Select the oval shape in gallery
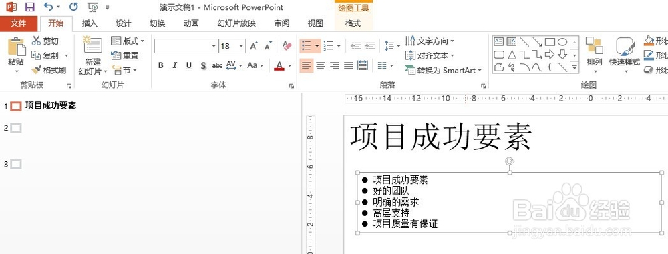The width and height of the screenshot is (668, 254). tap(562, 42)
